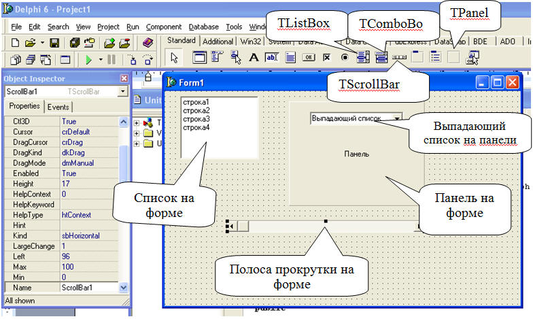Click the New Items toolbar icon

coord(15,43)
